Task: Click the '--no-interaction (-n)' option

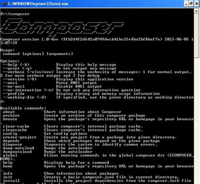Action: 28,90
